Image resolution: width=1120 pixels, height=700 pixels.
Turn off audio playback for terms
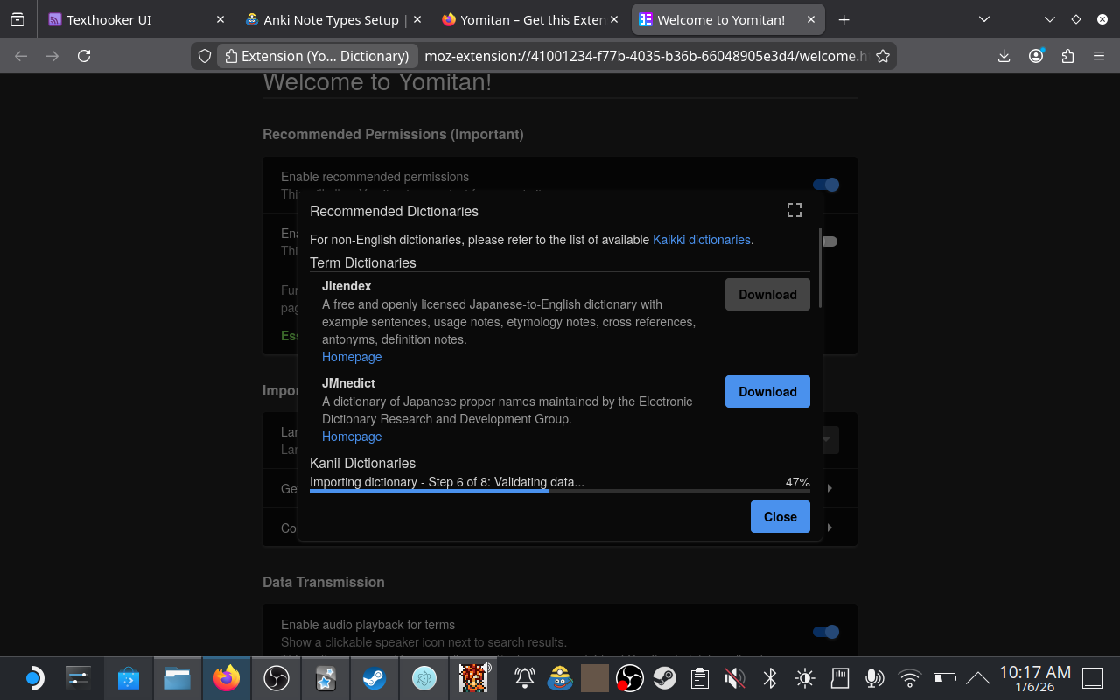pyautogui.click(x=823, y=631)
